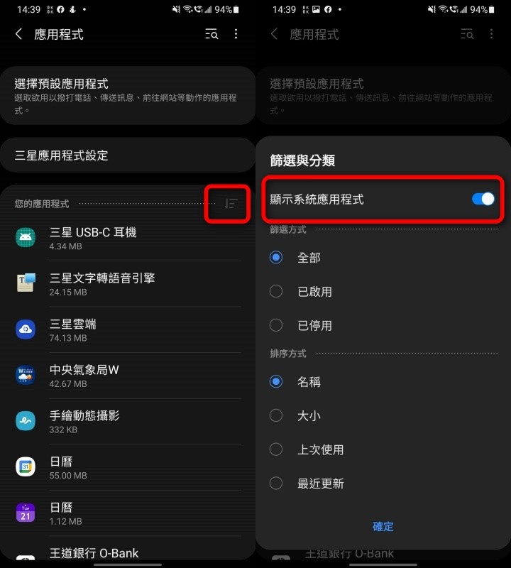Screen dimensions: 511x568
Task: Tap the 確定 confirm button
Action: tap(383, 526)
